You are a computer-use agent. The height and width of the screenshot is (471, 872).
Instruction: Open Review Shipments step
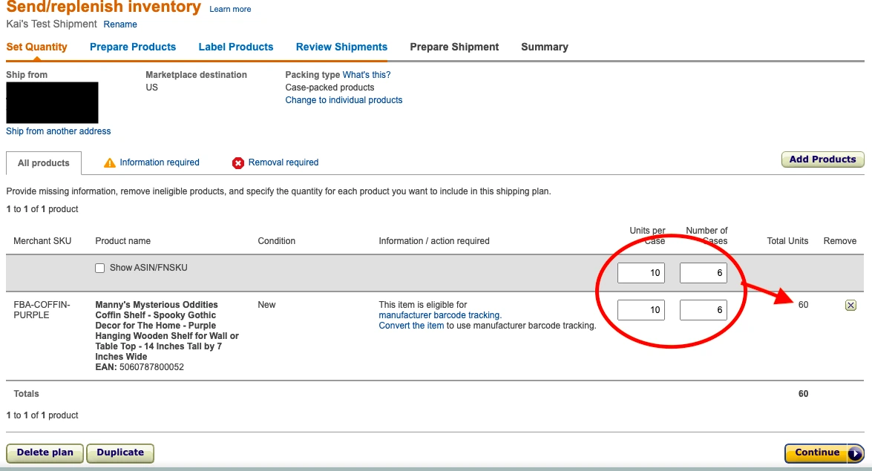[x=341, y=47]
